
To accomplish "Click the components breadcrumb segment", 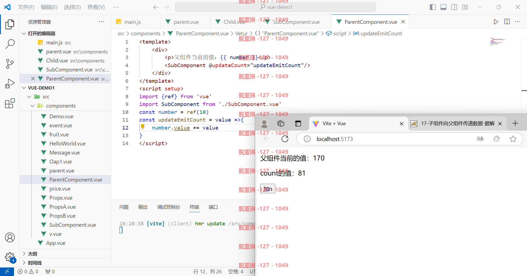I will 145,33.
